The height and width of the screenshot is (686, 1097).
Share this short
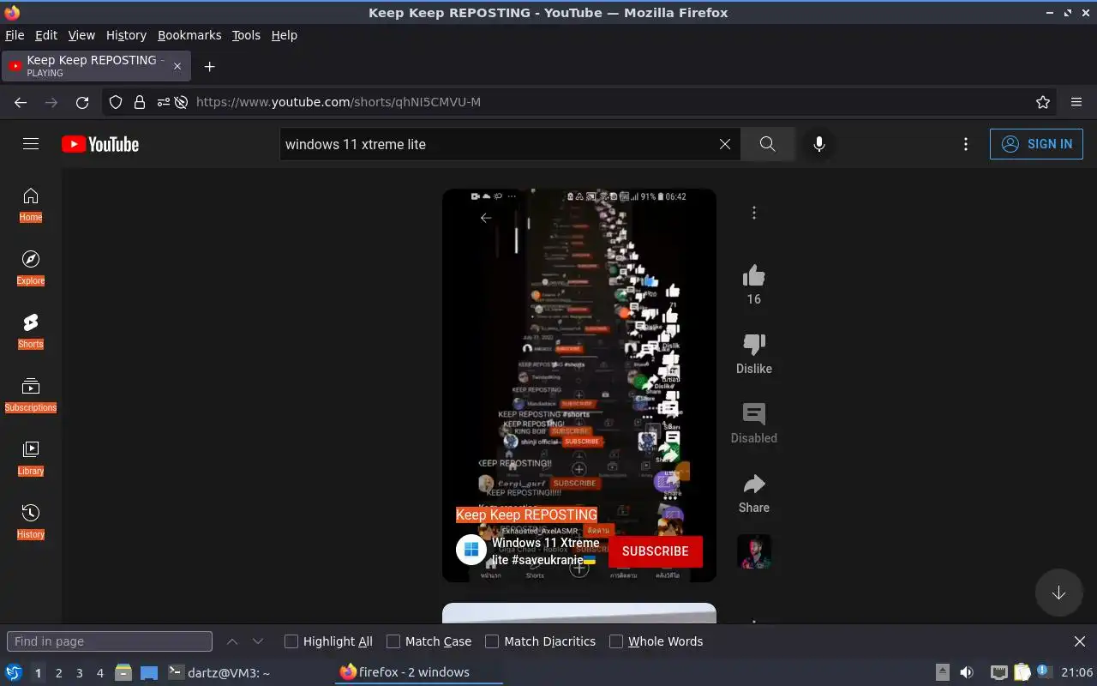coord(754,484)
